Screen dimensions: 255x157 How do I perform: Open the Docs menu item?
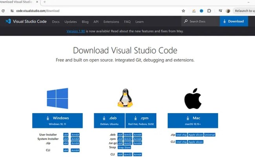click(x=56, y=22)
